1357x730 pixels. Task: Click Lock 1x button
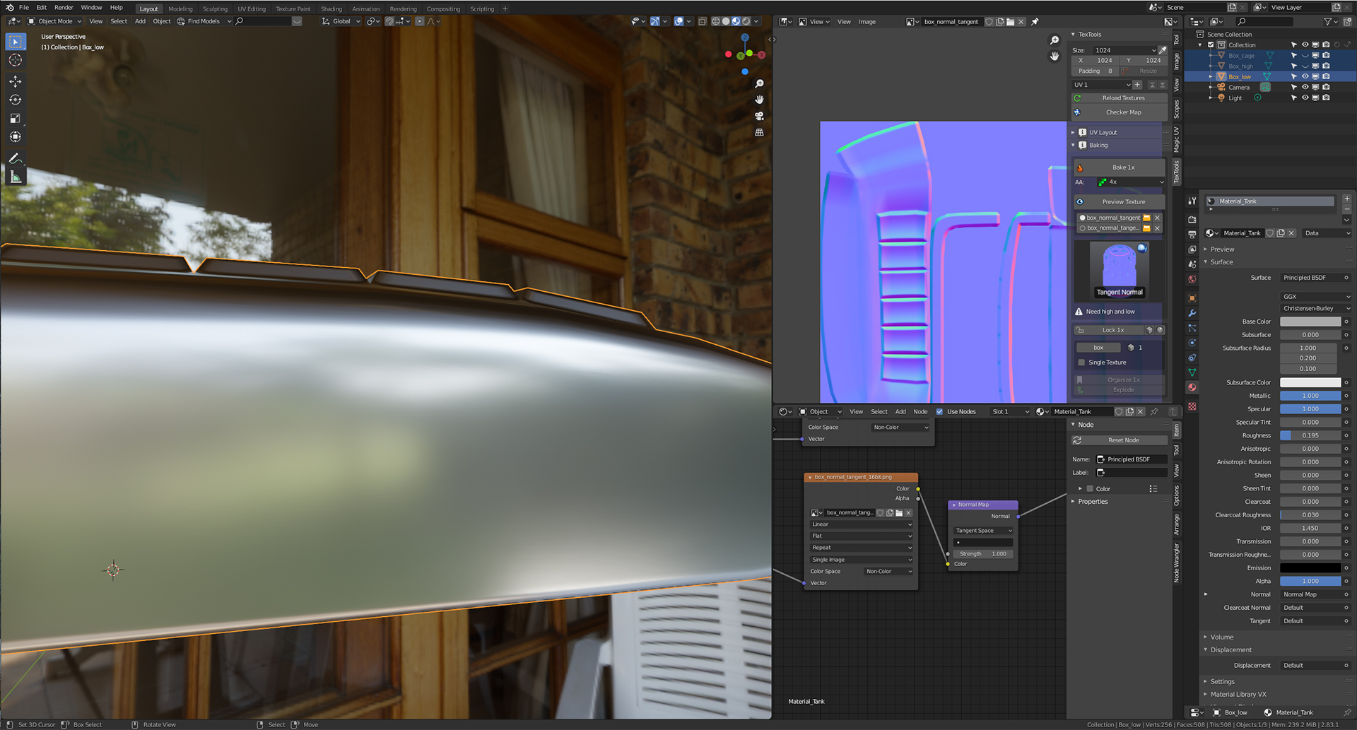click(x=1108, y=330)
